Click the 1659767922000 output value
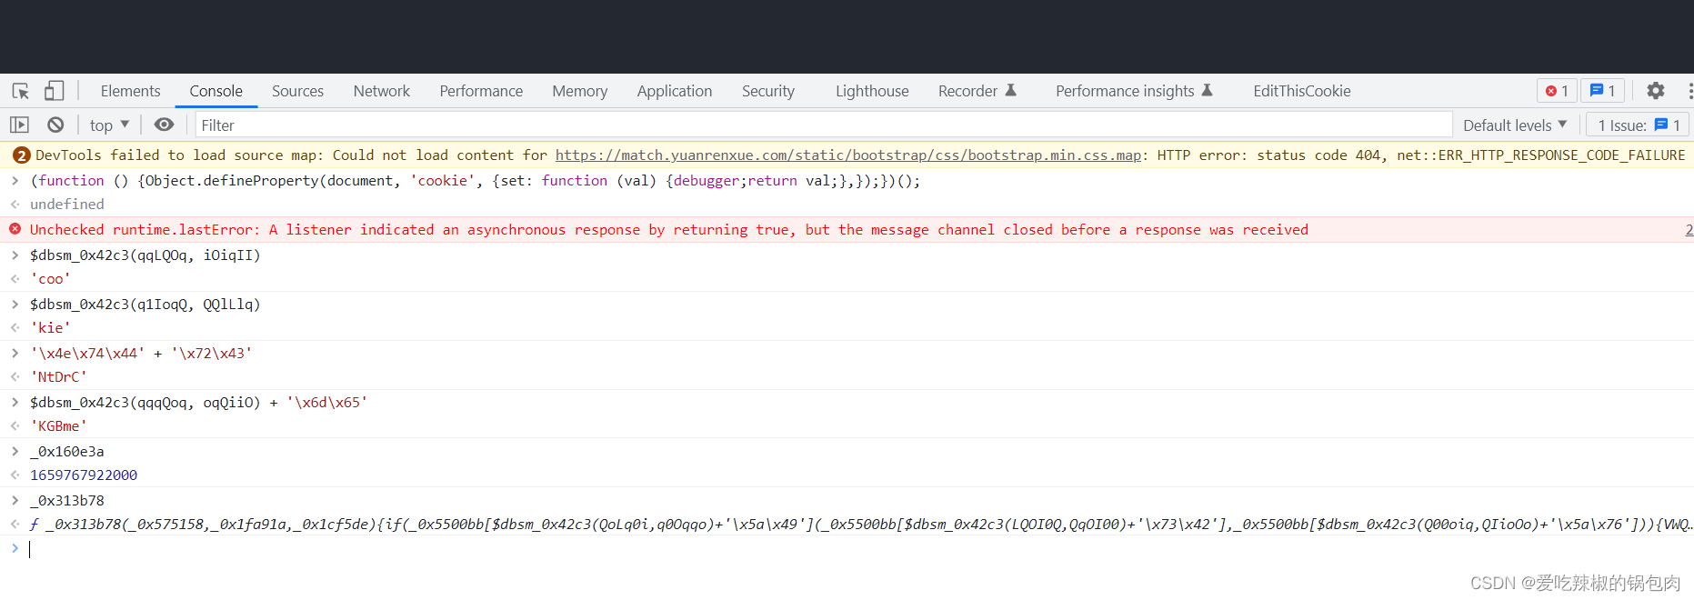Viewport: 1694px width, 600px height. coord(84,475)
